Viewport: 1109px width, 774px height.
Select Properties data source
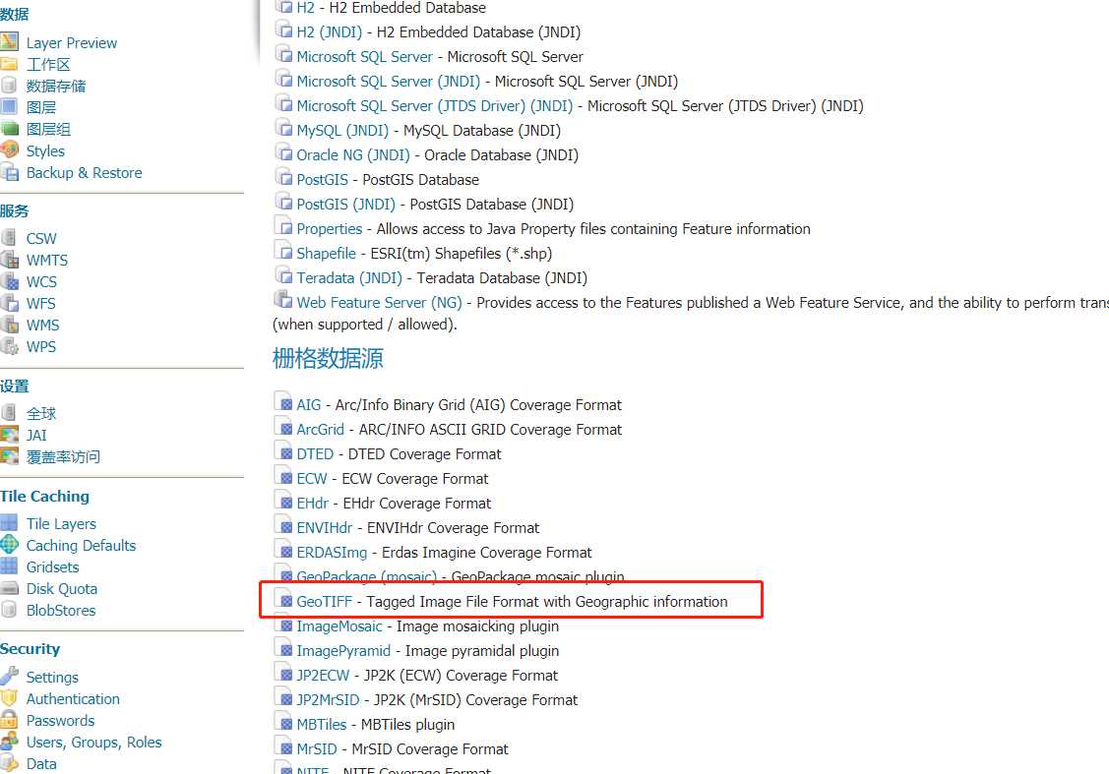[x=329, y=229]
